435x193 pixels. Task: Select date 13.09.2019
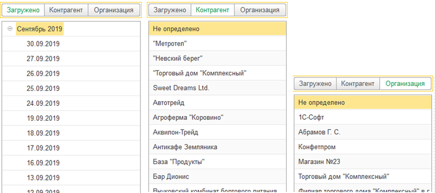pyautogui.click(x=71, y=178)
